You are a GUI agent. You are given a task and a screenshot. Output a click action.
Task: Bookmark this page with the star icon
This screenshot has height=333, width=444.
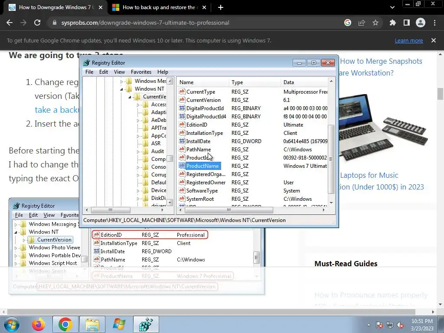[x=375, y=23]
